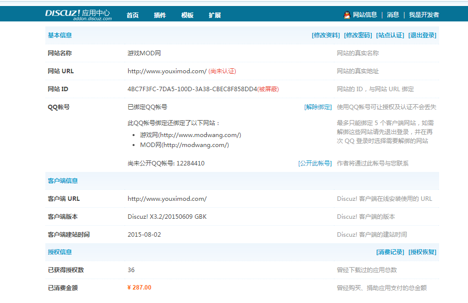This screenshot has height=303, width=468.
Task: Click the 客户端信息 section header
Action: [63, 181]
